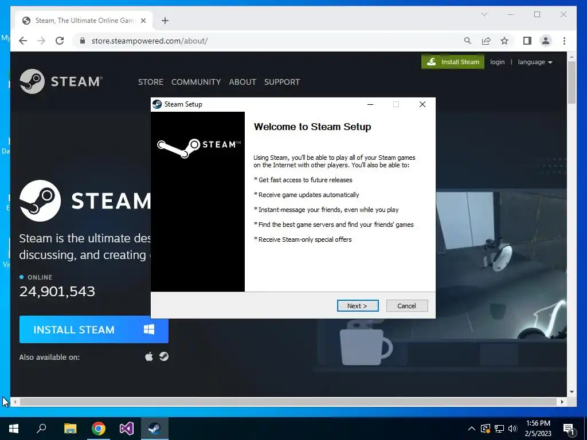Open the Windows Start menu

tap(14, 429)
